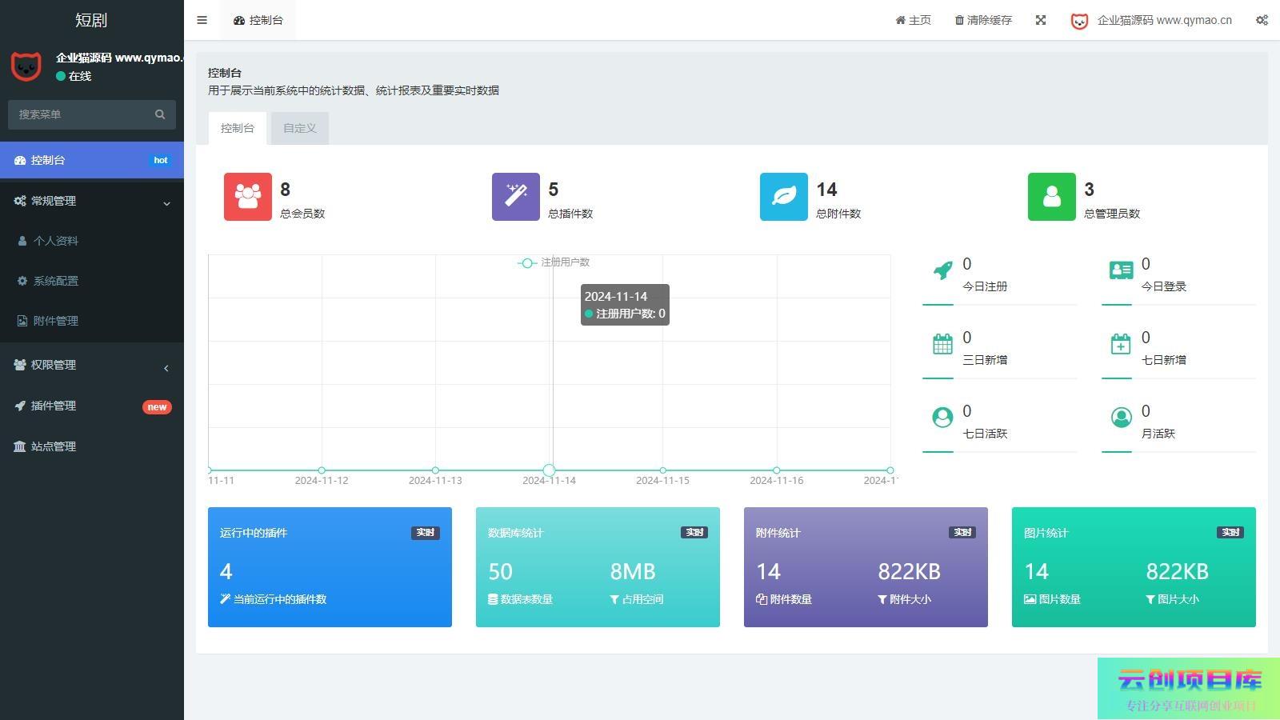
Task: Open the user profile dropdown in header
Action: [1152, 20]
